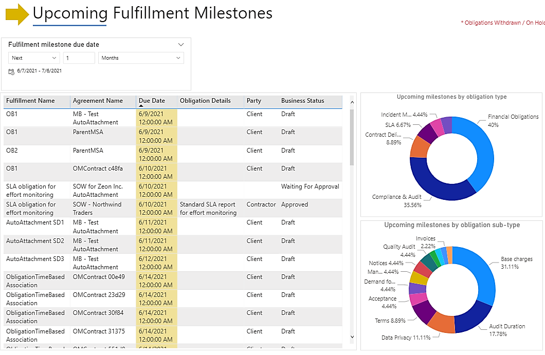Image resolution: width=545 pixels, height=355 pixels.
Task: Click table scrollbar down arrow
Action: [352, 337]
